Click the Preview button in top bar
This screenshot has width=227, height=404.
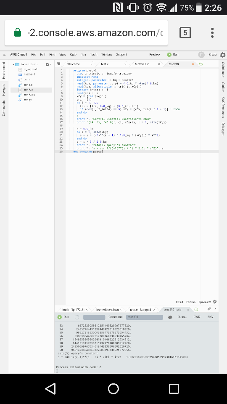(154, 55)
